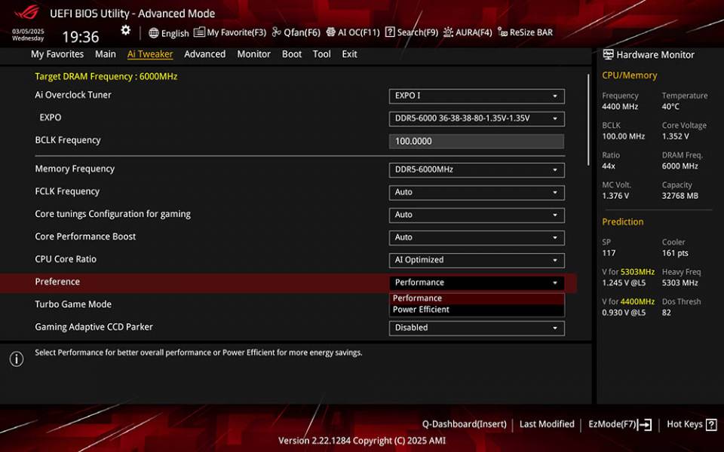Choose Performance in the Preference list
The width and height of the screenshot is (724, 452).
click(x=477, y=298)
